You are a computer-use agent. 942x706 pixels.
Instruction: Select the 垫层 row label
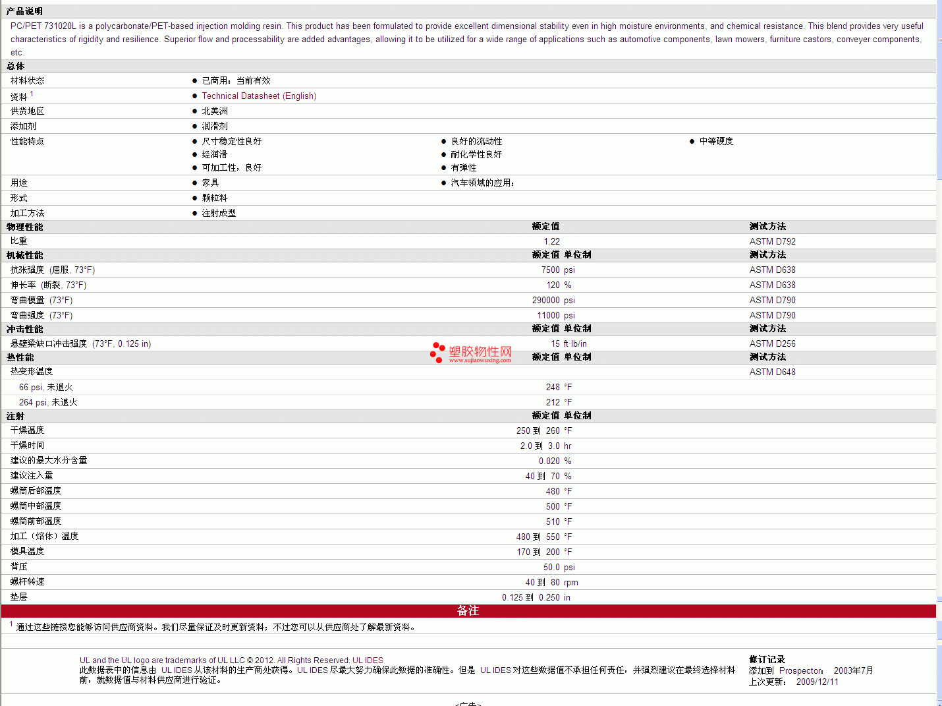(18, 597)
